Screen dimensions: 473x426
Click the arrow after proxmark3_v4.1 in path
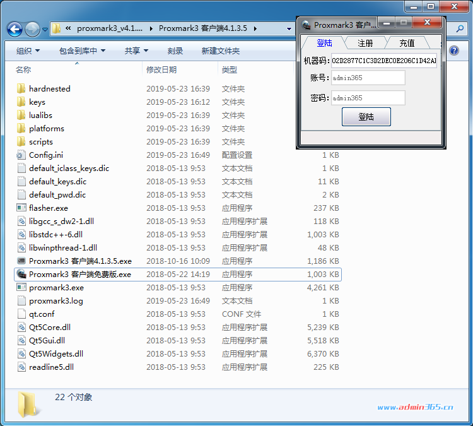151,28
